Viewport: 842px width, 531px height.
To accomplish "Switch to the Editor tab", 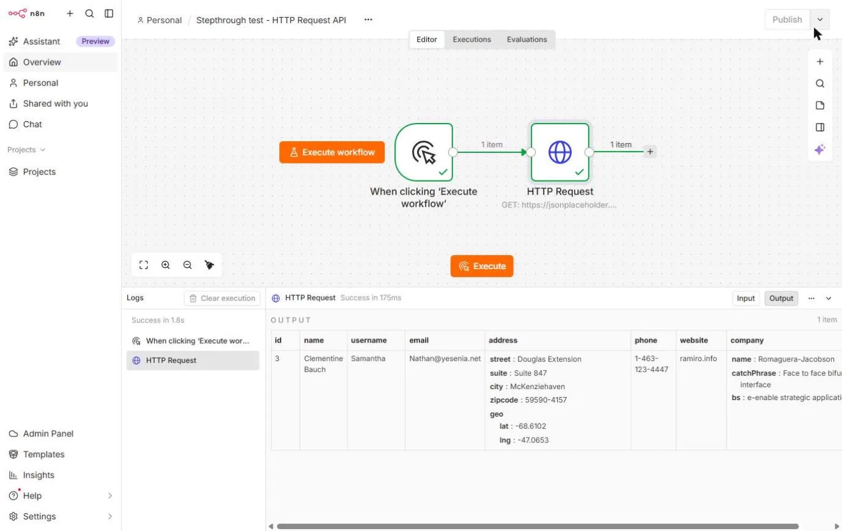I will (x=427, y=40).
